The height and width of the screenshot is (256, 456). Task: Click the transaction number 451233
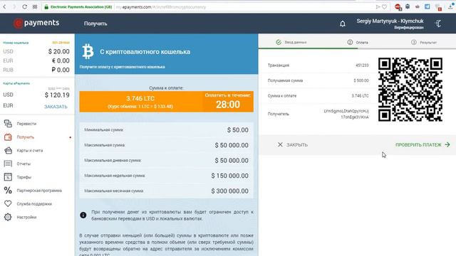362,65
